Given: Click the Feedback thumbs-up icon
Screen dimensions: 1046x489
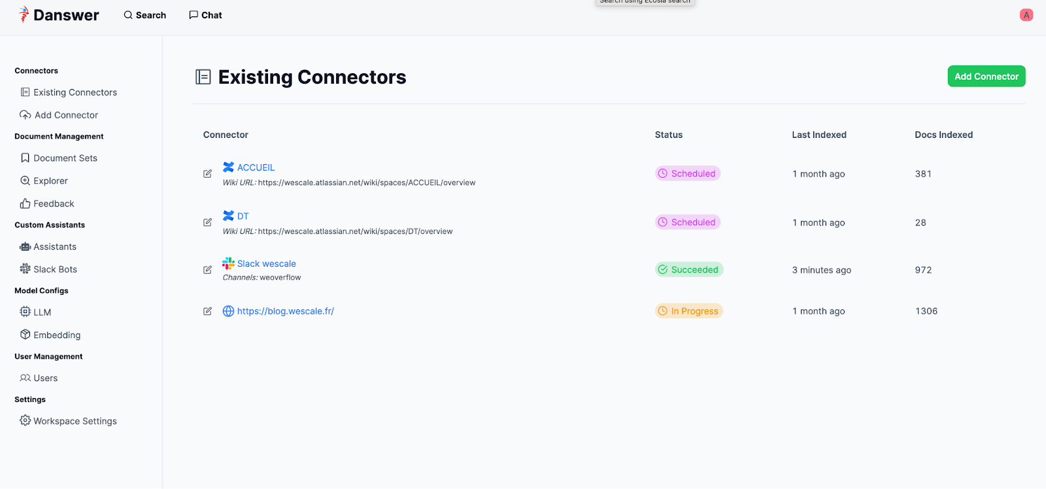Looking at the screenshot, I should pos(25,203).
